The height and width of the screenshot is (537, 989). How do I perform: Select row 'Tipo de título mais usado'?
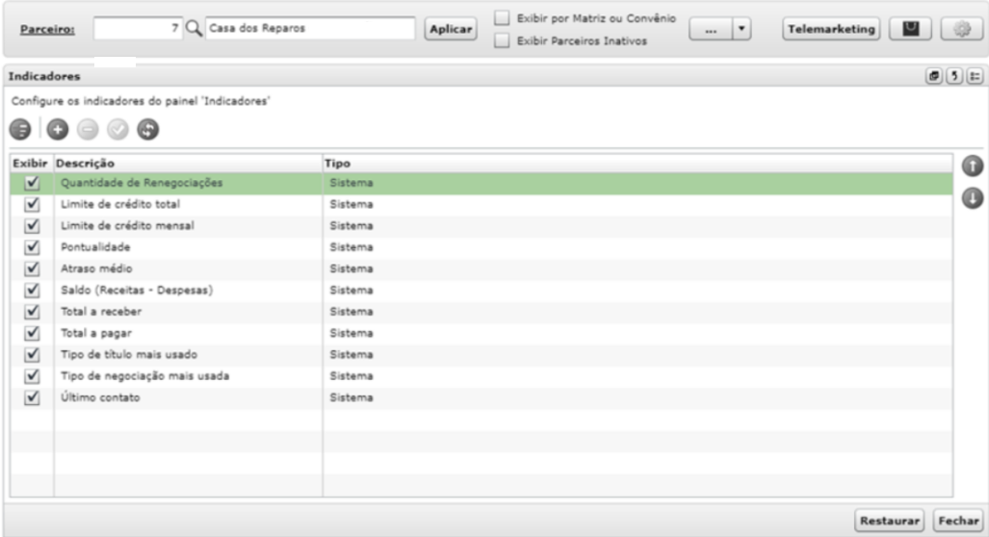481,354
